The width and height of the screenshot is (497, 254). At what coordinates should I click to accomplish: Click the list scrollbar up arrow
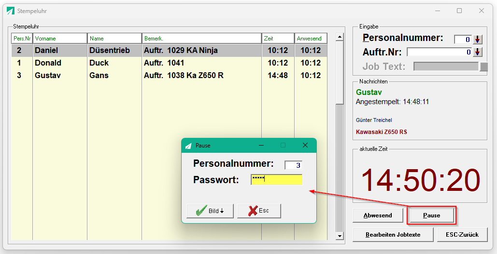click(x=340, y=37)
